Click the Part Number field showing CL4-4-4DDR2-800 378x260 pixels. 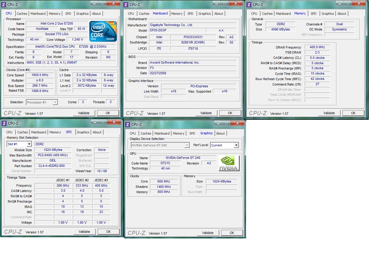(53, 166)
